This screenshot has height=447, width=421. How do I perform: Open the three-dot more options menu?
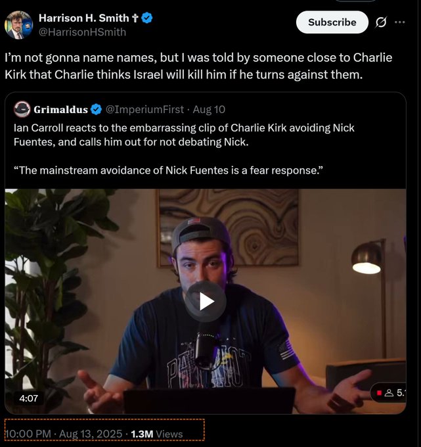click(x=400, y=22)
